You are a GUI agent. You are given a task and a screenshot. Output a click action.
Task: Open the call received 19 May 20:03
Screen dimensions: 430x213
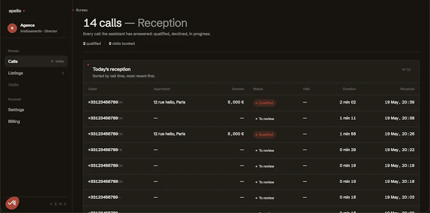pos(251,197)
